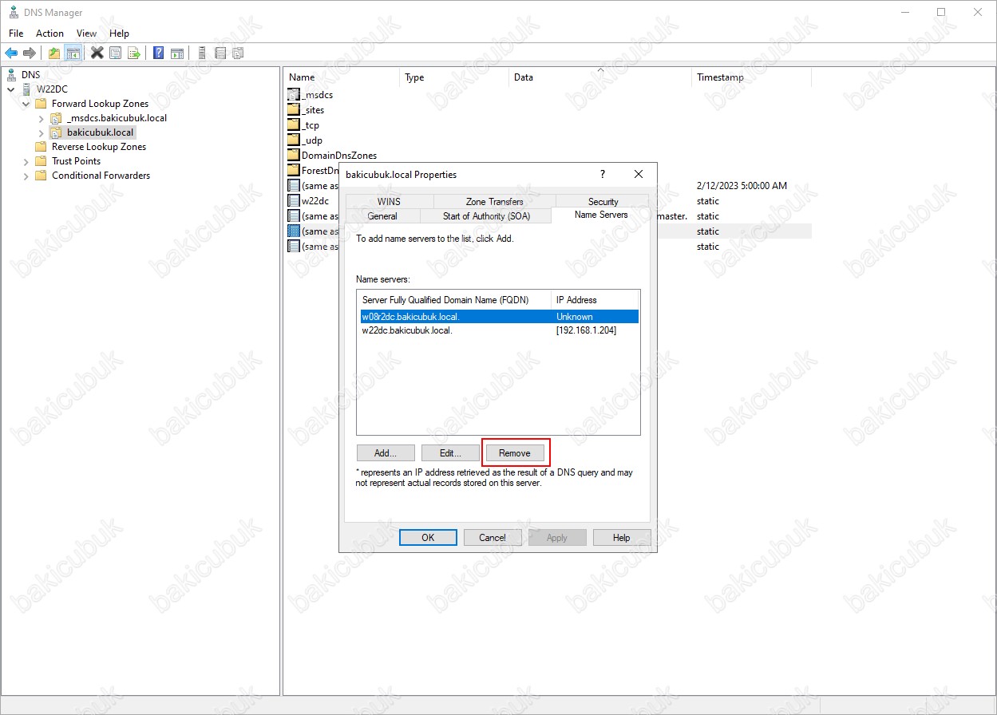Expand the Conditional Forwarders node
The height and width of the screenshot is (715, 997).
[26, 176]
